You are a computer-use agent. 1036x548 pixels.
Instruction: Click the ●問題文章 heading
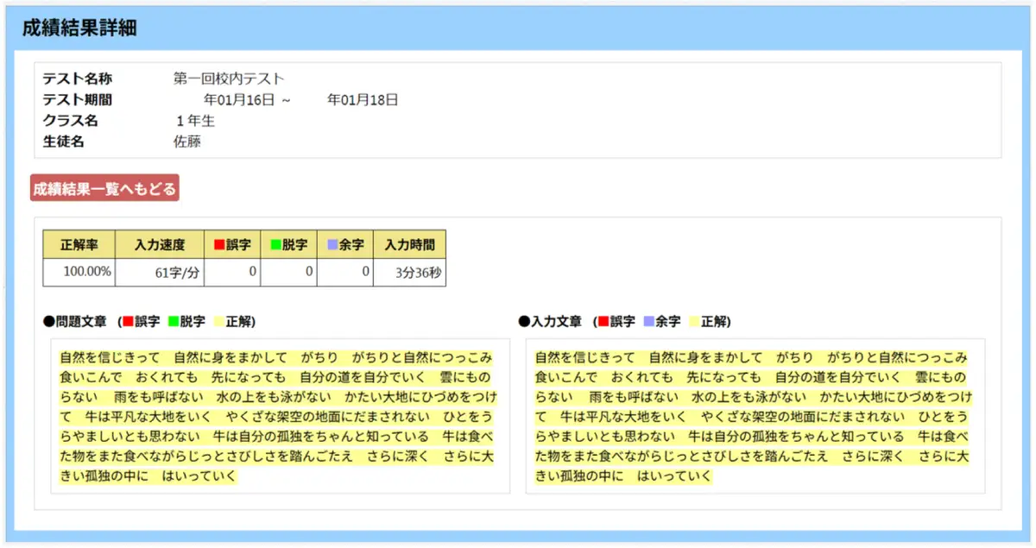(x=75, y=322)
